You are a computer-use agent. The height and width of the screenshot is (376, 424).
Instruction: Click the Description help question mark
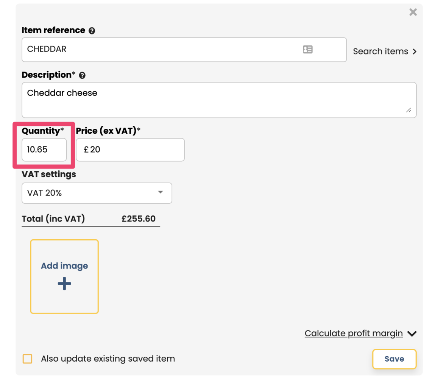coord(82,75)
